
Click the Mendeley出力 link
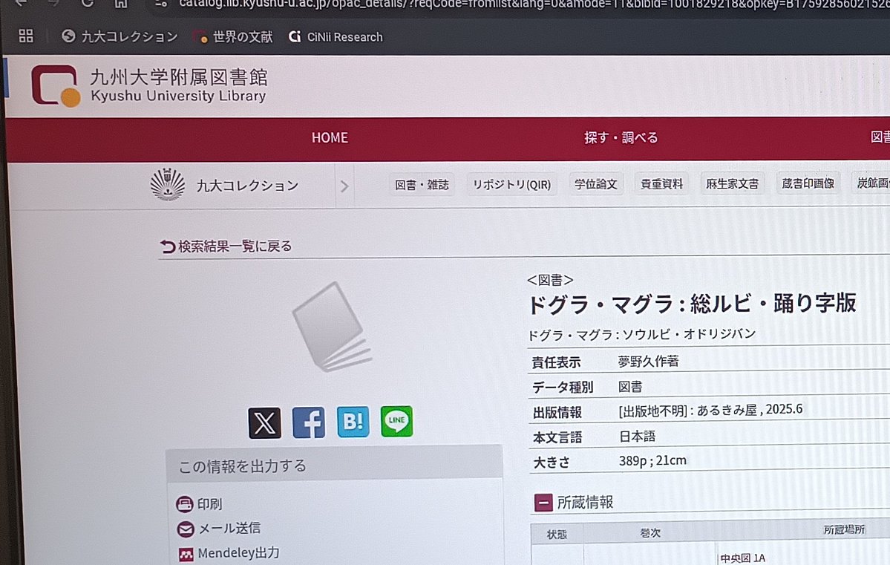pyautogui.click(x=238, y=552)
